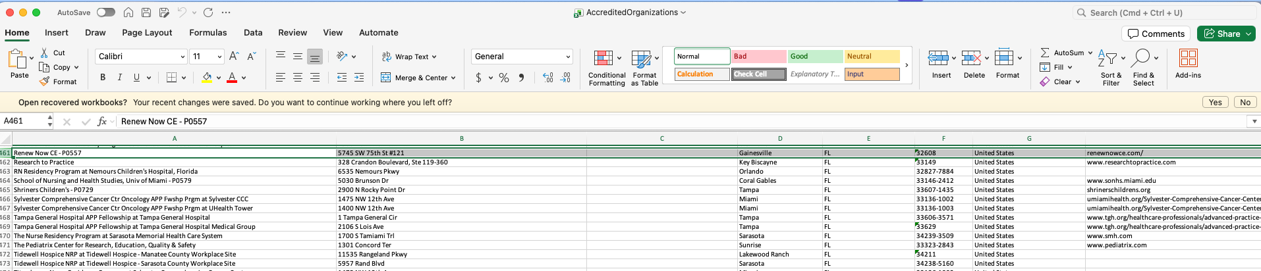Click Decrease Font Size icon
1261x271 pixels.
(252, 57)
